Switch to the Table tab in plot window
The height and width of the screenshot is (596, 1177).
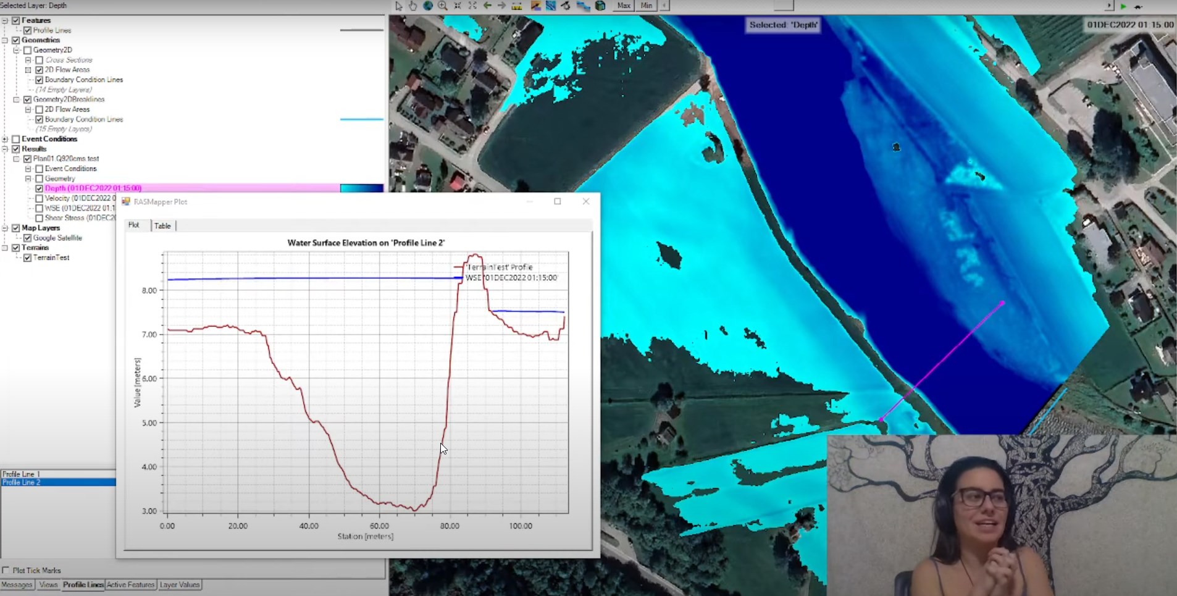[x=163, y=226]
